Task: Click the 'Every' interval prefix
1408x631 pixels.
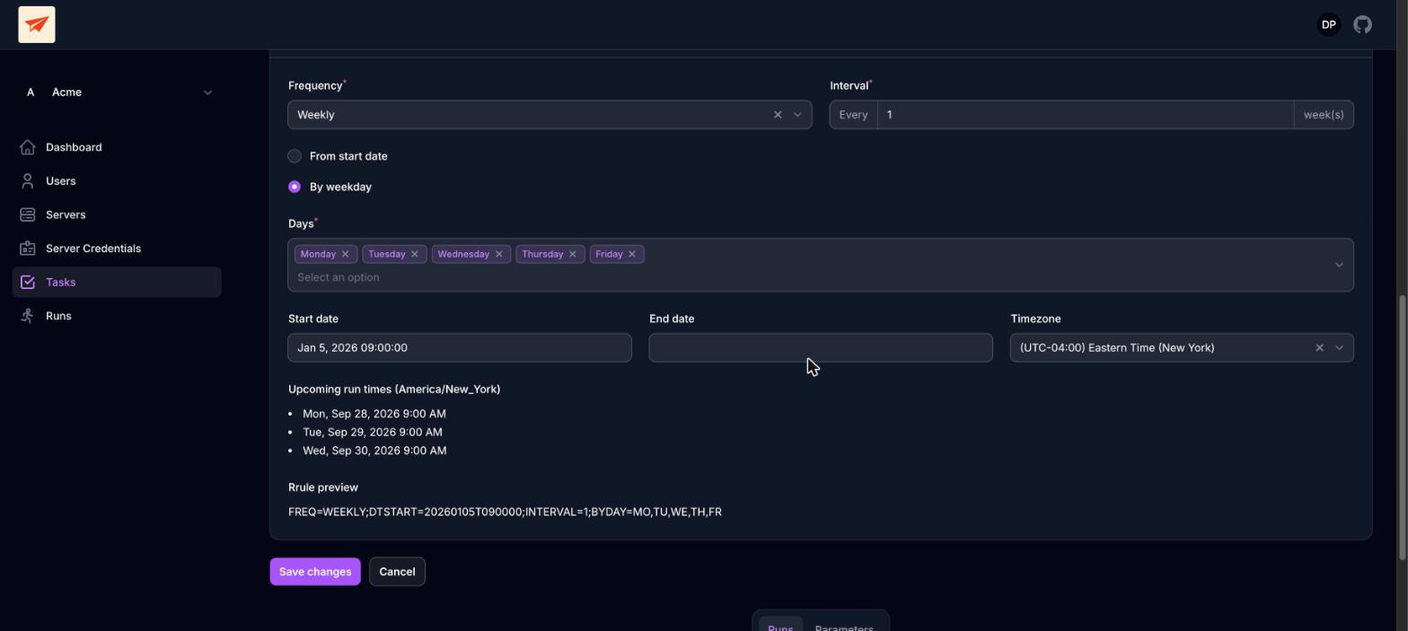Action: [x=853, y=115]
